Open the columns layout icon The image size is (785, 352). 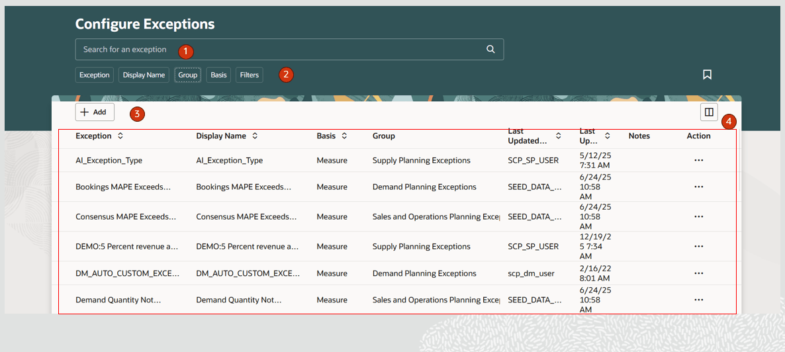[709, 112]
